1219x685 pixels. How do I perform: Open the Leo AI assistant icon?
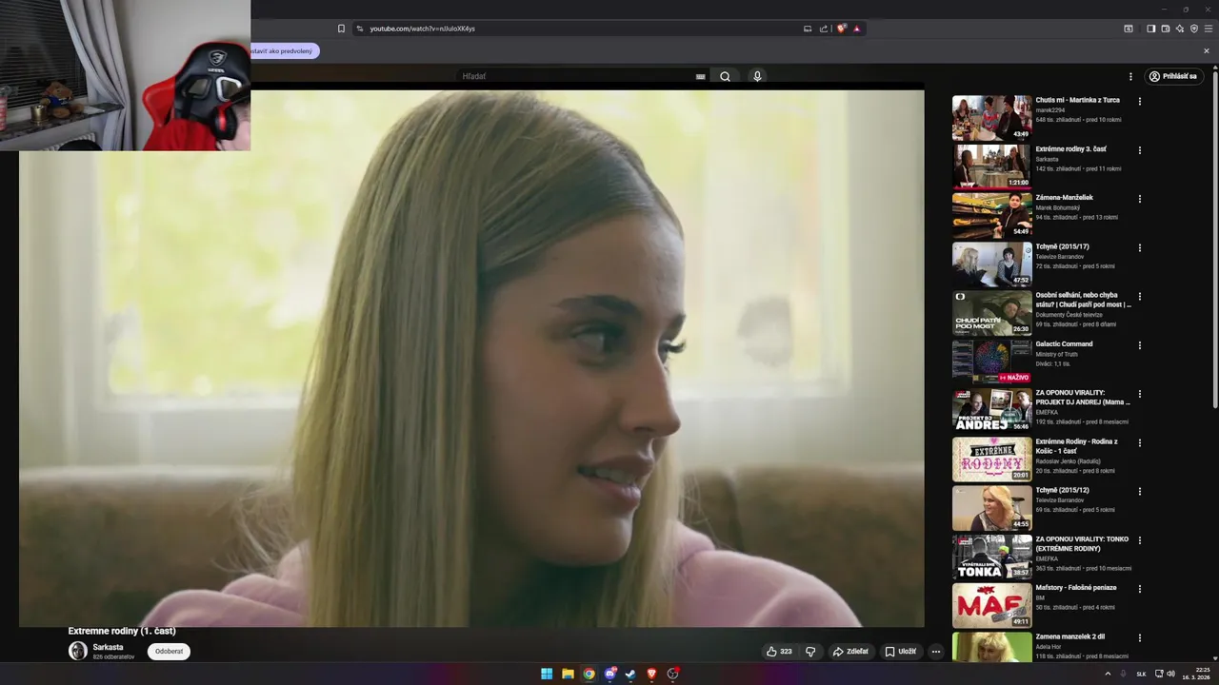click(1180, 29)
